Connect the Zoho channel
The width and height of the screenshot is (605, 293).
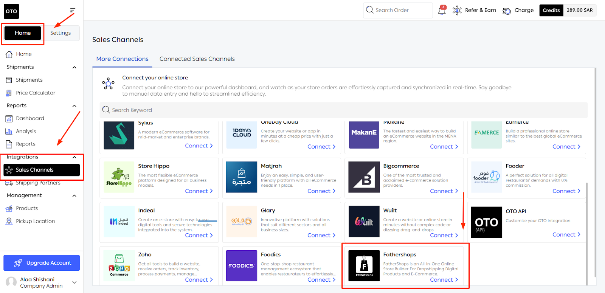[199, 280]
